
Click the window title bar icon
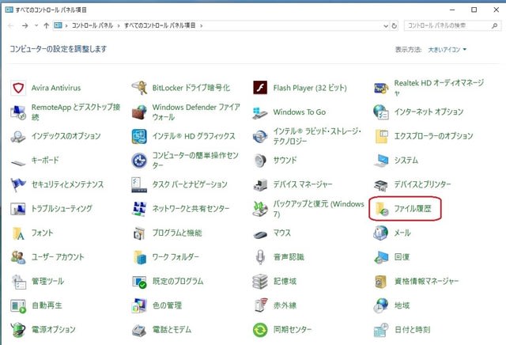[9, 9]
